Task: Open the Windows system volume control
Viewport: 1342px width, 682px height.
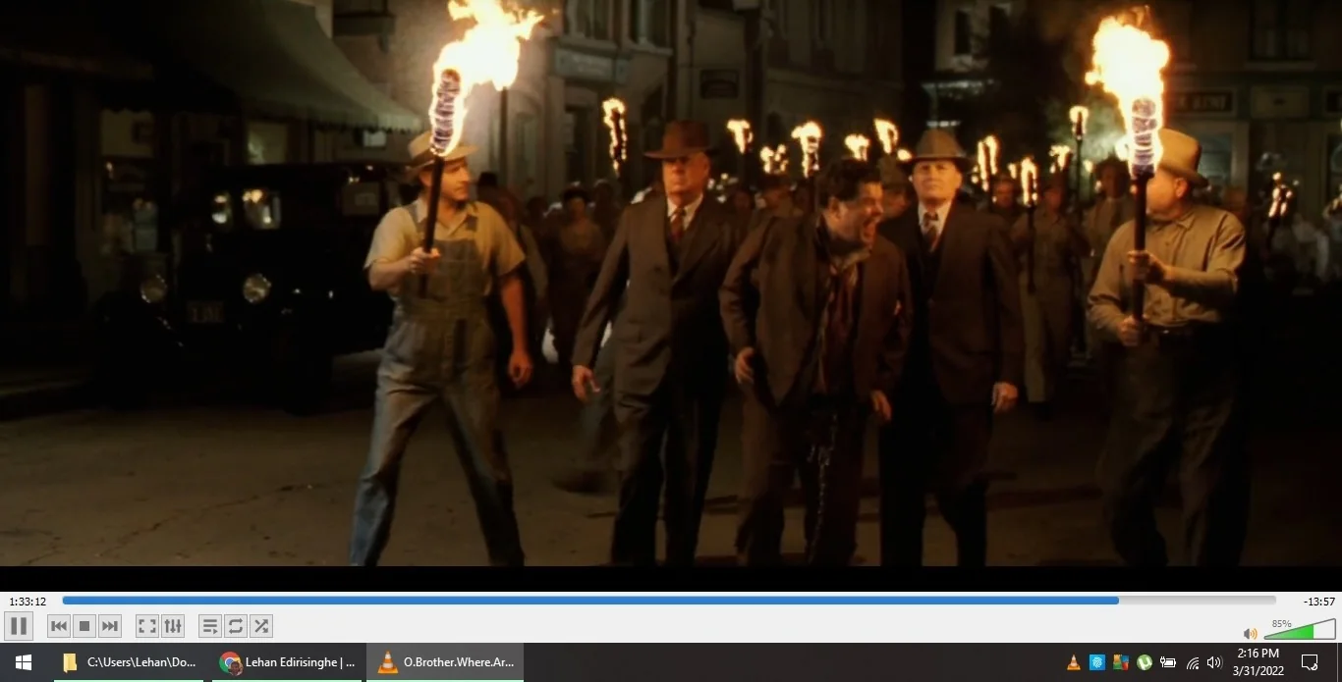Action: [1214, 662]
